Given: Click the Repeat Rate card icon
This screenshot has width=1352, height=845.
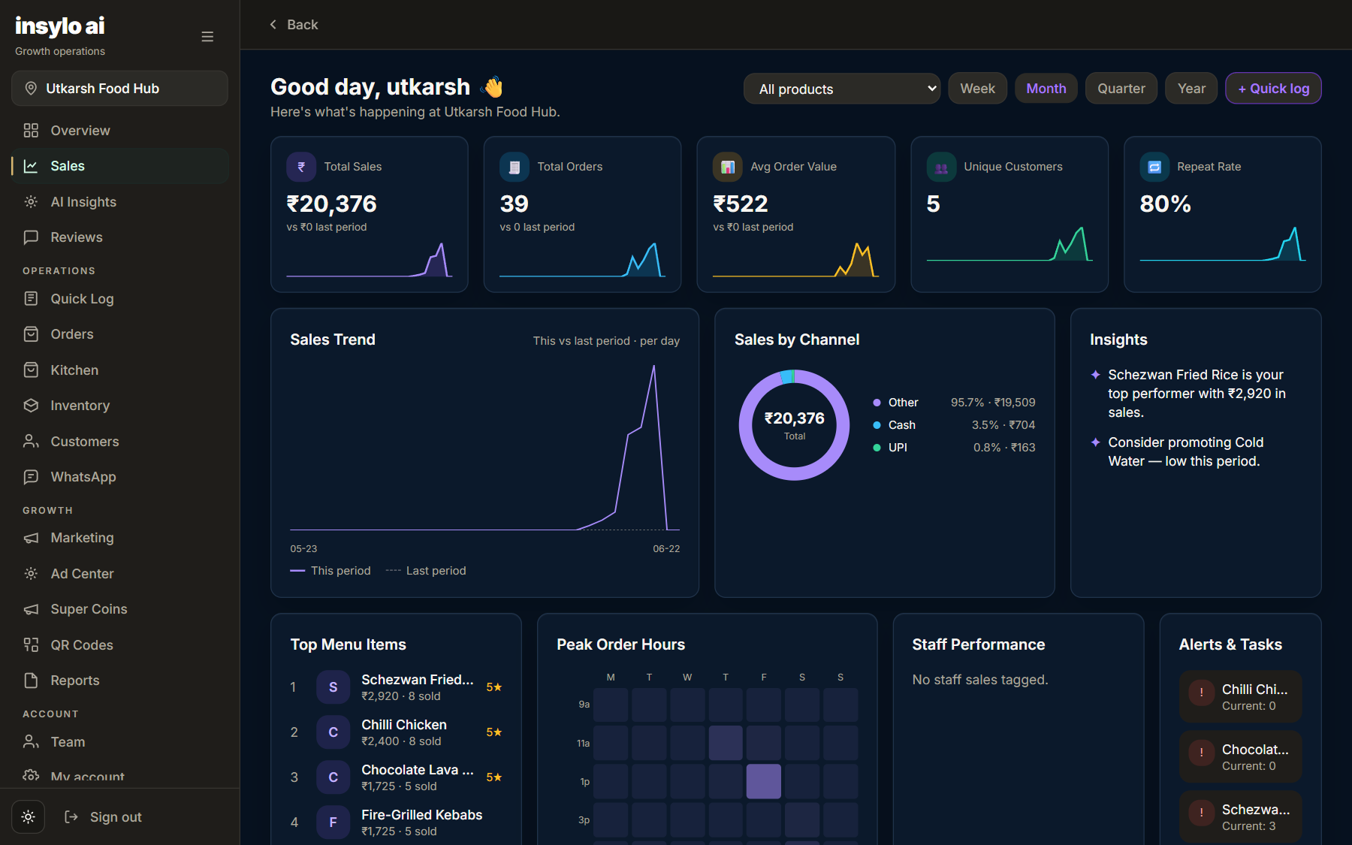Looking at the screenshot, I should 1154,167.
